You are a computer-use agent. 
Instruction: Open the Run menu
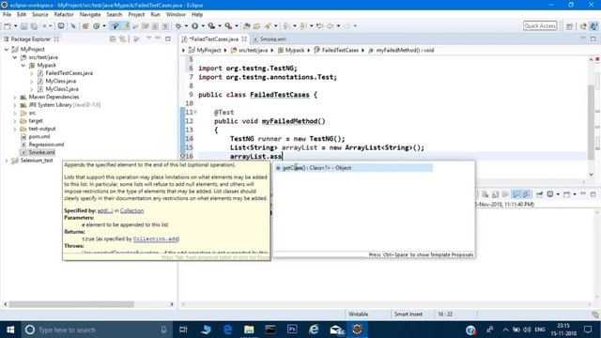(x=155, y=15)
